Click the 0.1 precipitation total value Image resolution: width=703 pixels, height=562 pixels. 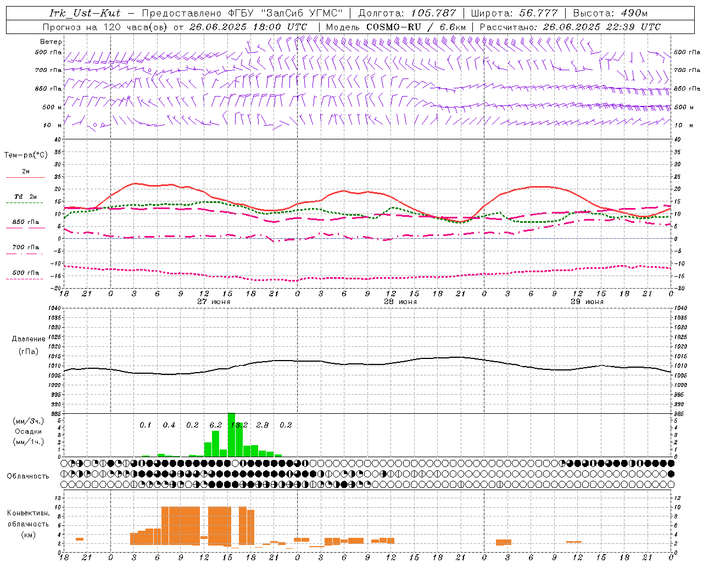[x=146, y=425]
